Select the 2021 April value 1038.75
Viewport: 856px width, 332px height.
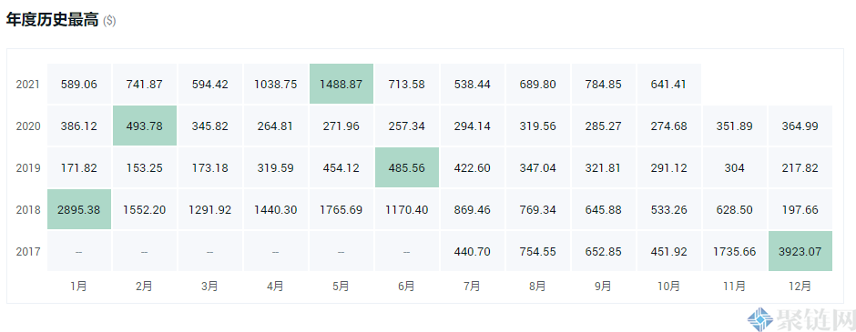(x=276, y=85)
